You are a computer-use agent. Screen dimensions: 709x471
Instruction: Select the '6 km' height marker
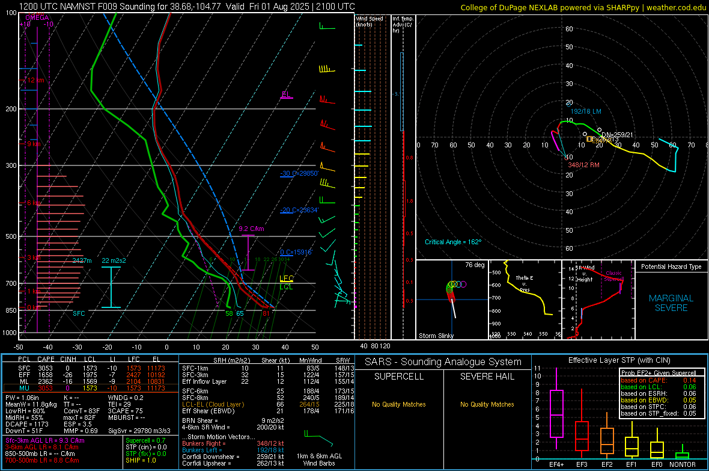click(34, 203)
